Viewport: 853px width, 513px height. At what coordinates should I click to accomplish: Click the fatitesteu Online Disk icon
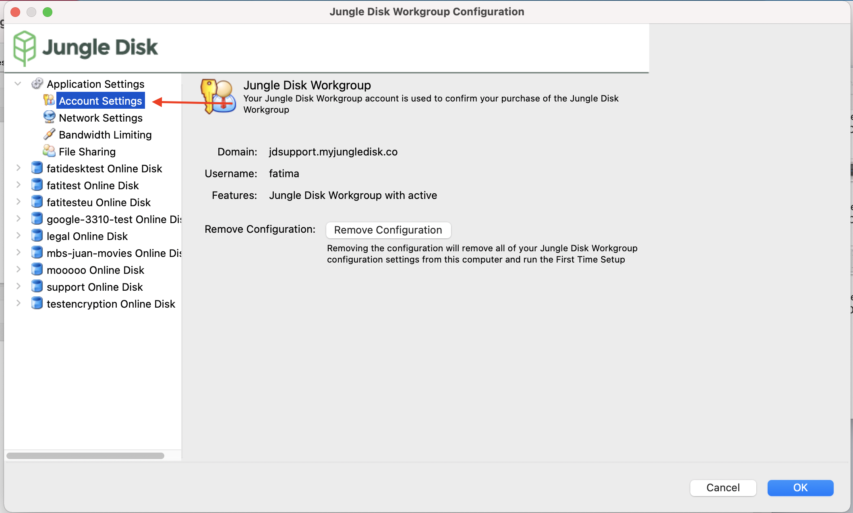tap(37, 202)
